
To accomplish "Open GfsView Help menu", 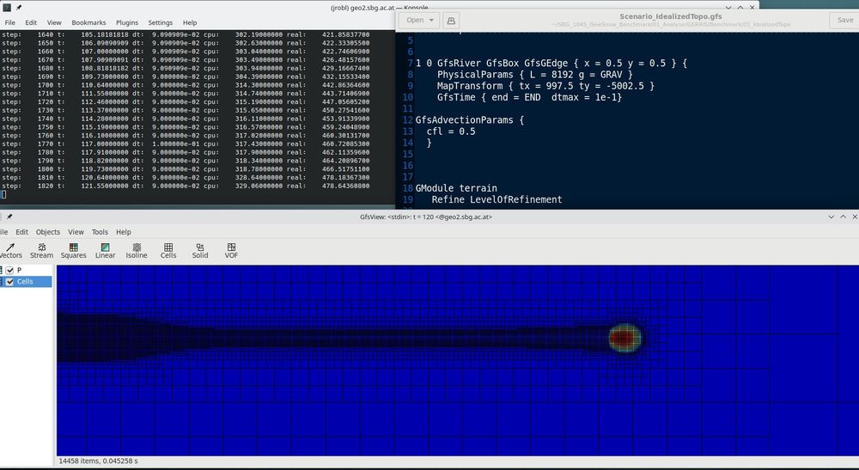I will (x=123, y=232).
